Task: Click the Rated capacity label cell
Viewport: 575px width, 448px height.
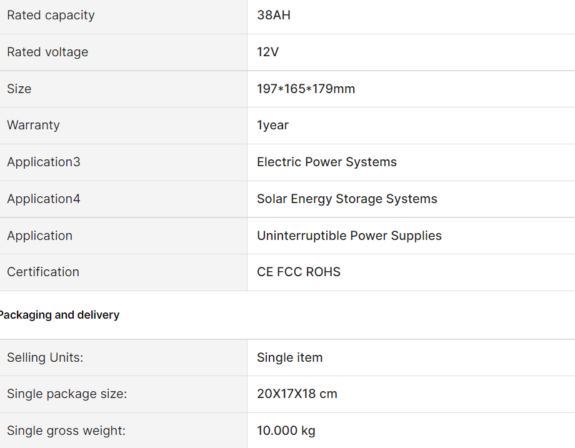Action: click(x=51, y=16)
